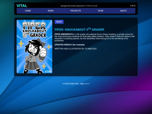This screenshot has height=114, width=152.
Task: Click the banner message about broken placement
Action: 79,6
